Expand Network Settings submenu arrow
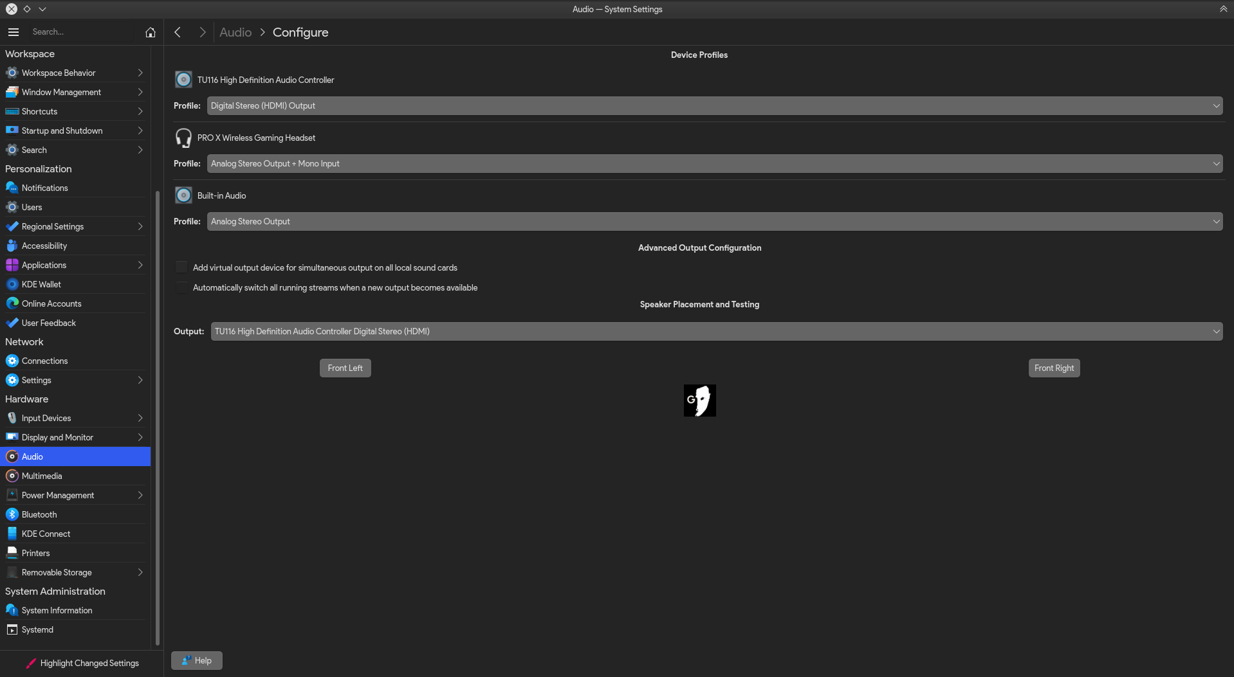This screenshot has width=1234, height=677. click(140, 380)
